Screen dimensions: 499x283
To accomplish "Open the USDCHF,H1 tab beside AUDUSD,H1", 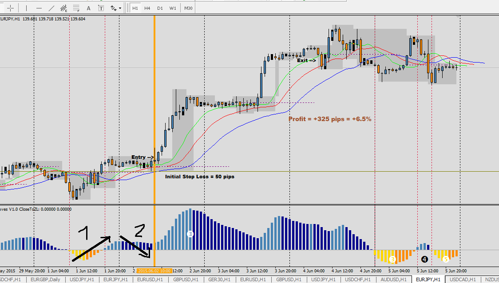I will [358, 279].
